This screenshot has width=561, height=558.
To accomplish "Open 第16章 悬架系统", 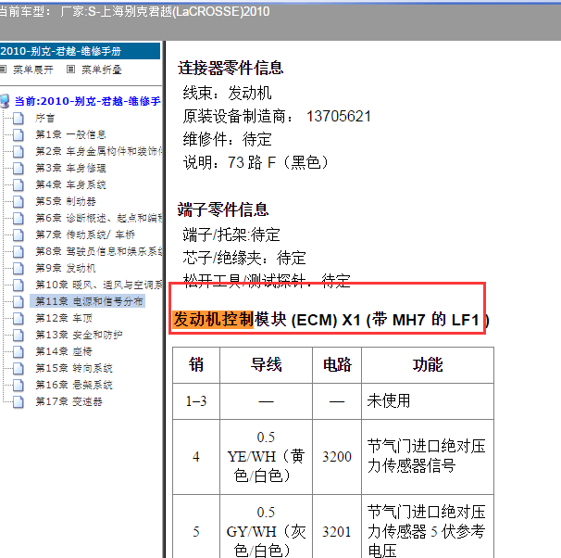I will tap(74, 385).
